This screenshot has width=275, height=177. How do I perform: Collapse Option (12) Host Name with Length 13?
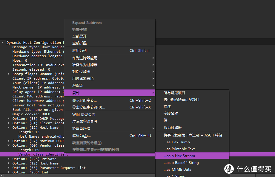(x=9, y=128)
